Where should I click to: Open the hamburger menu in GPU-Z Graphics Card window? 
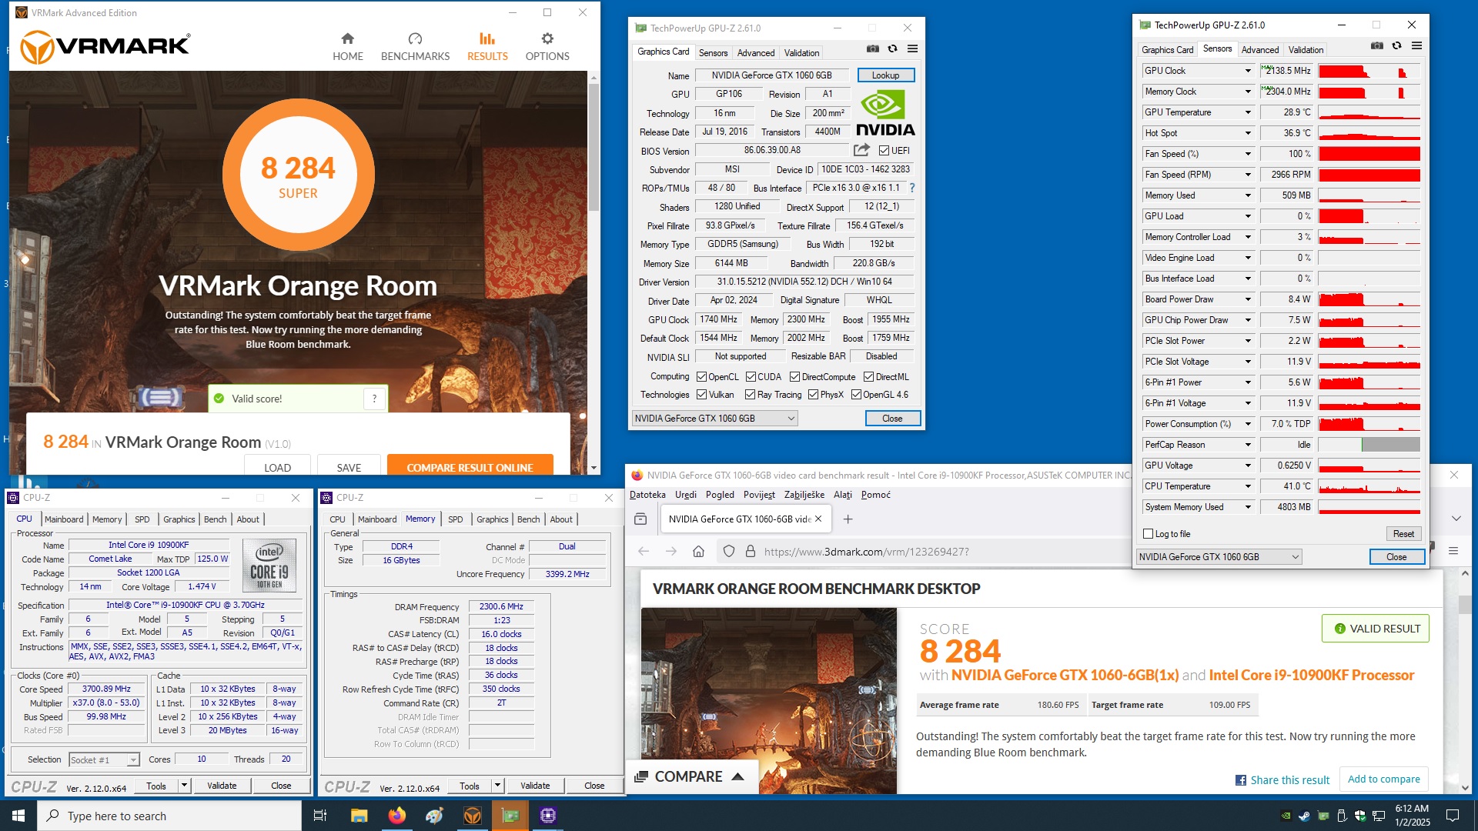(x=912, y=48)
